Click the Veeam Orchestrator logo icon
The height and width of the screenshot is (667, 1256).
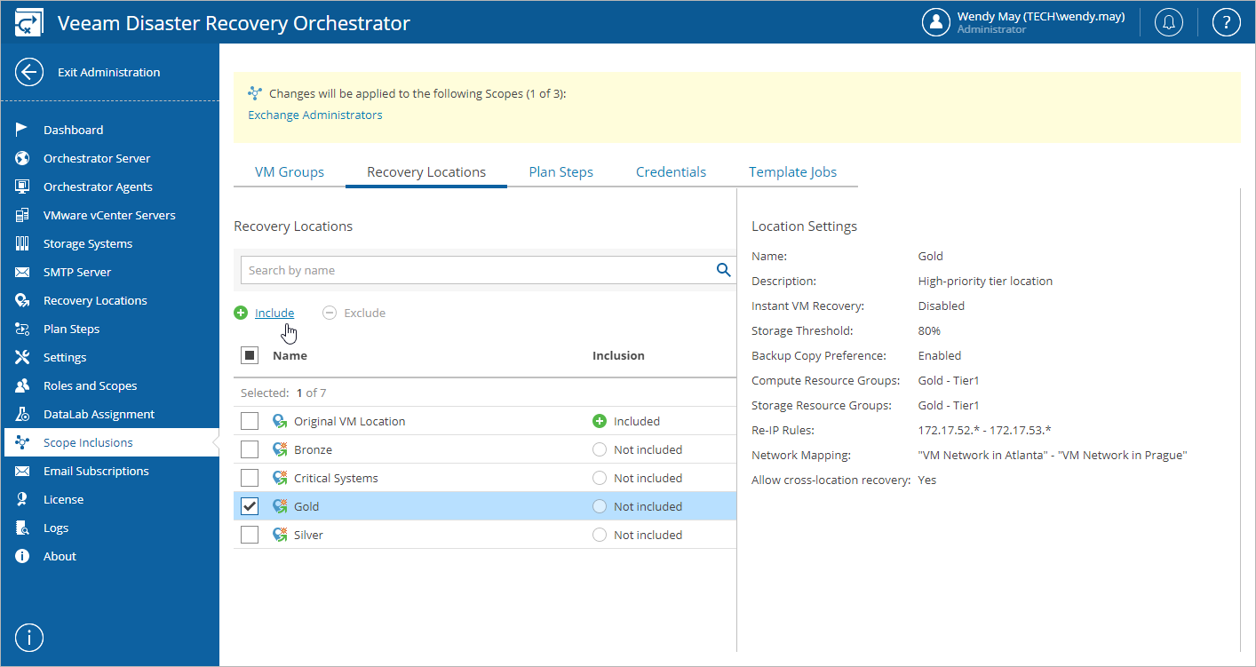tap(29, 22)
